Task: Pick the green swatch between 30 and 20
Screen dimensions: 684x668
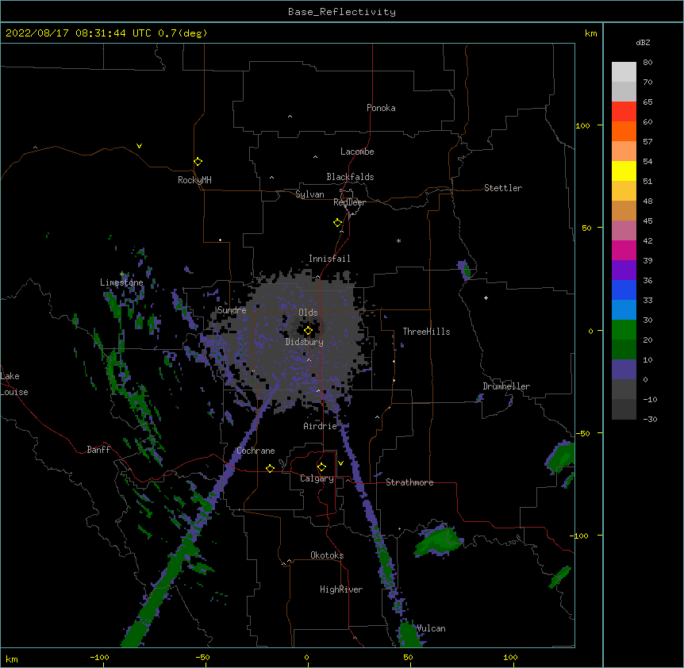Action: point(624,330)
